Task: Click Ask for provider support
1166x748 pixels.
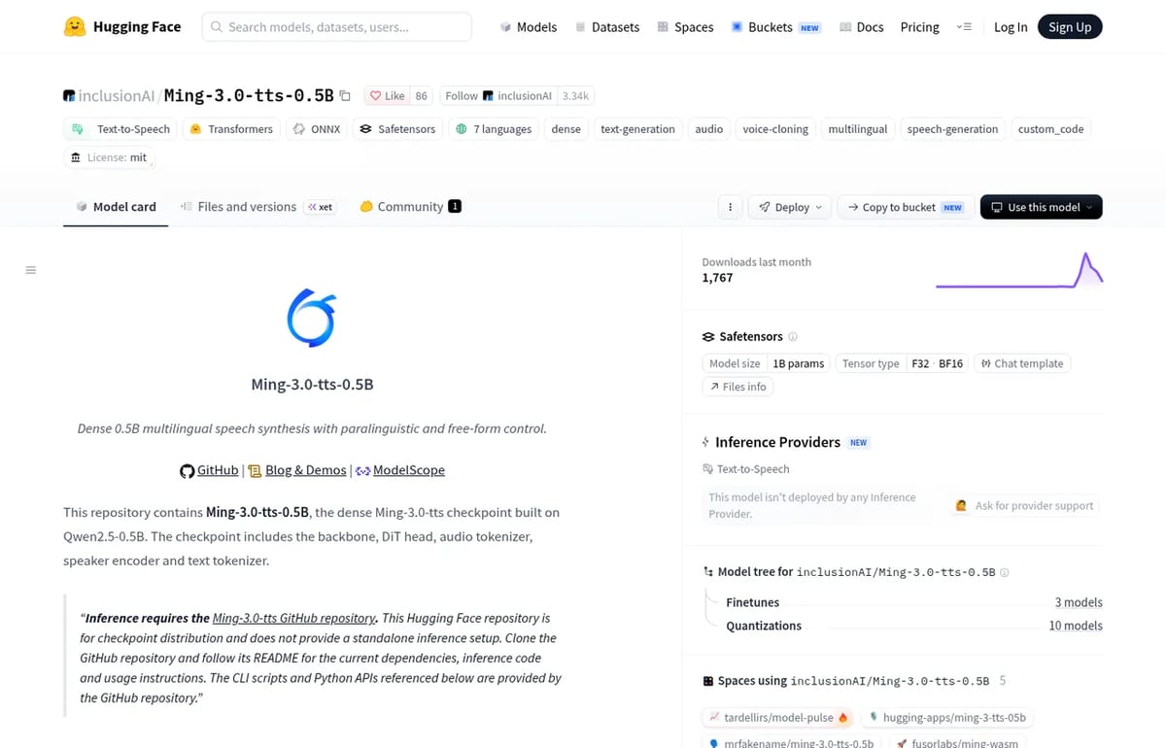Action: pos(1024,506)
